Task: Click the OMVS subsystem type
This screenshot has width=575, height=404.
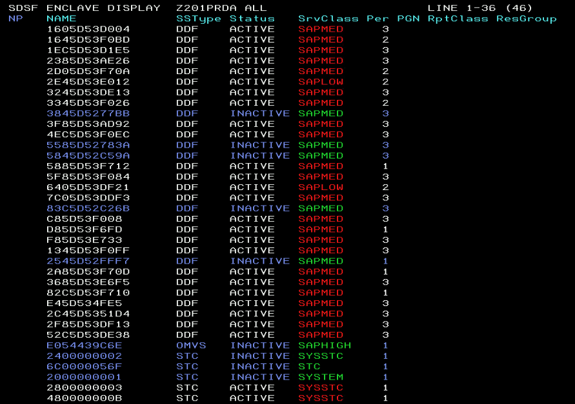Action: (191, 345)
